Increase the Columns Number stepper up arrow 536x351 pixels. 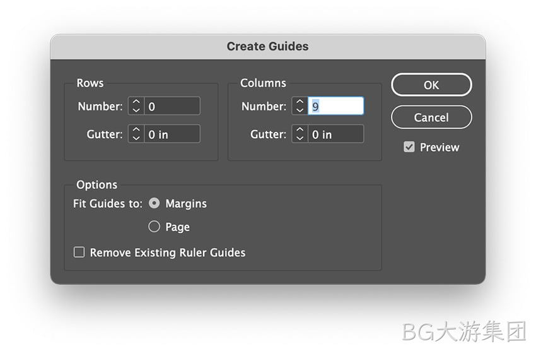[x=300, y=102]
